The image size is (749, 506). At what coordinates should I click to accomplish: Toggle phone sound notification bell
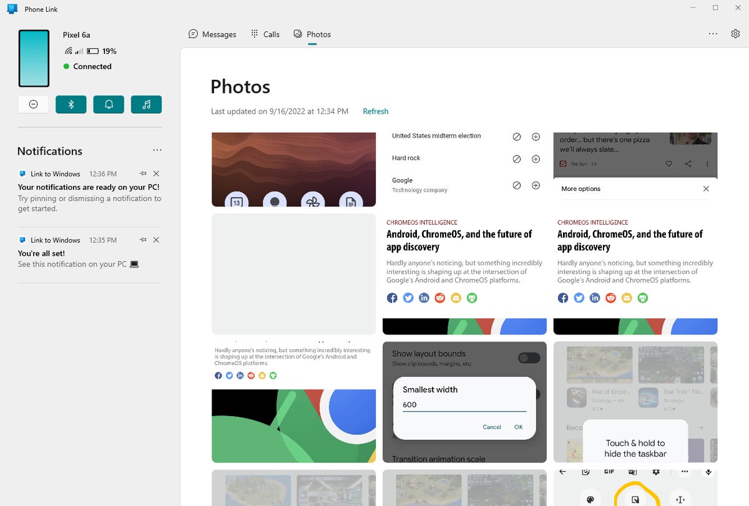click(109, 105)
